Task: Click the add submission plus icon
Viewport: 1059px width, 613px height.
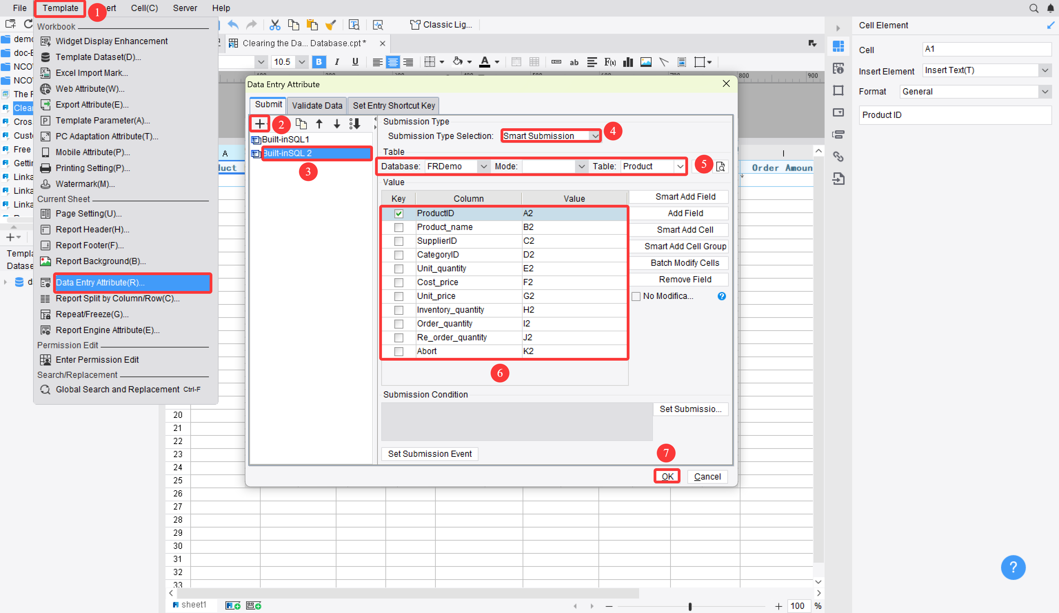Action: click(260, 123)
